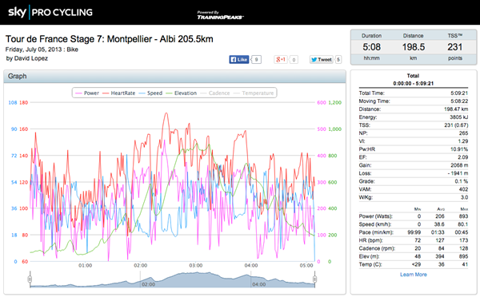Click the Google +1 count bubble

[294, 60]
